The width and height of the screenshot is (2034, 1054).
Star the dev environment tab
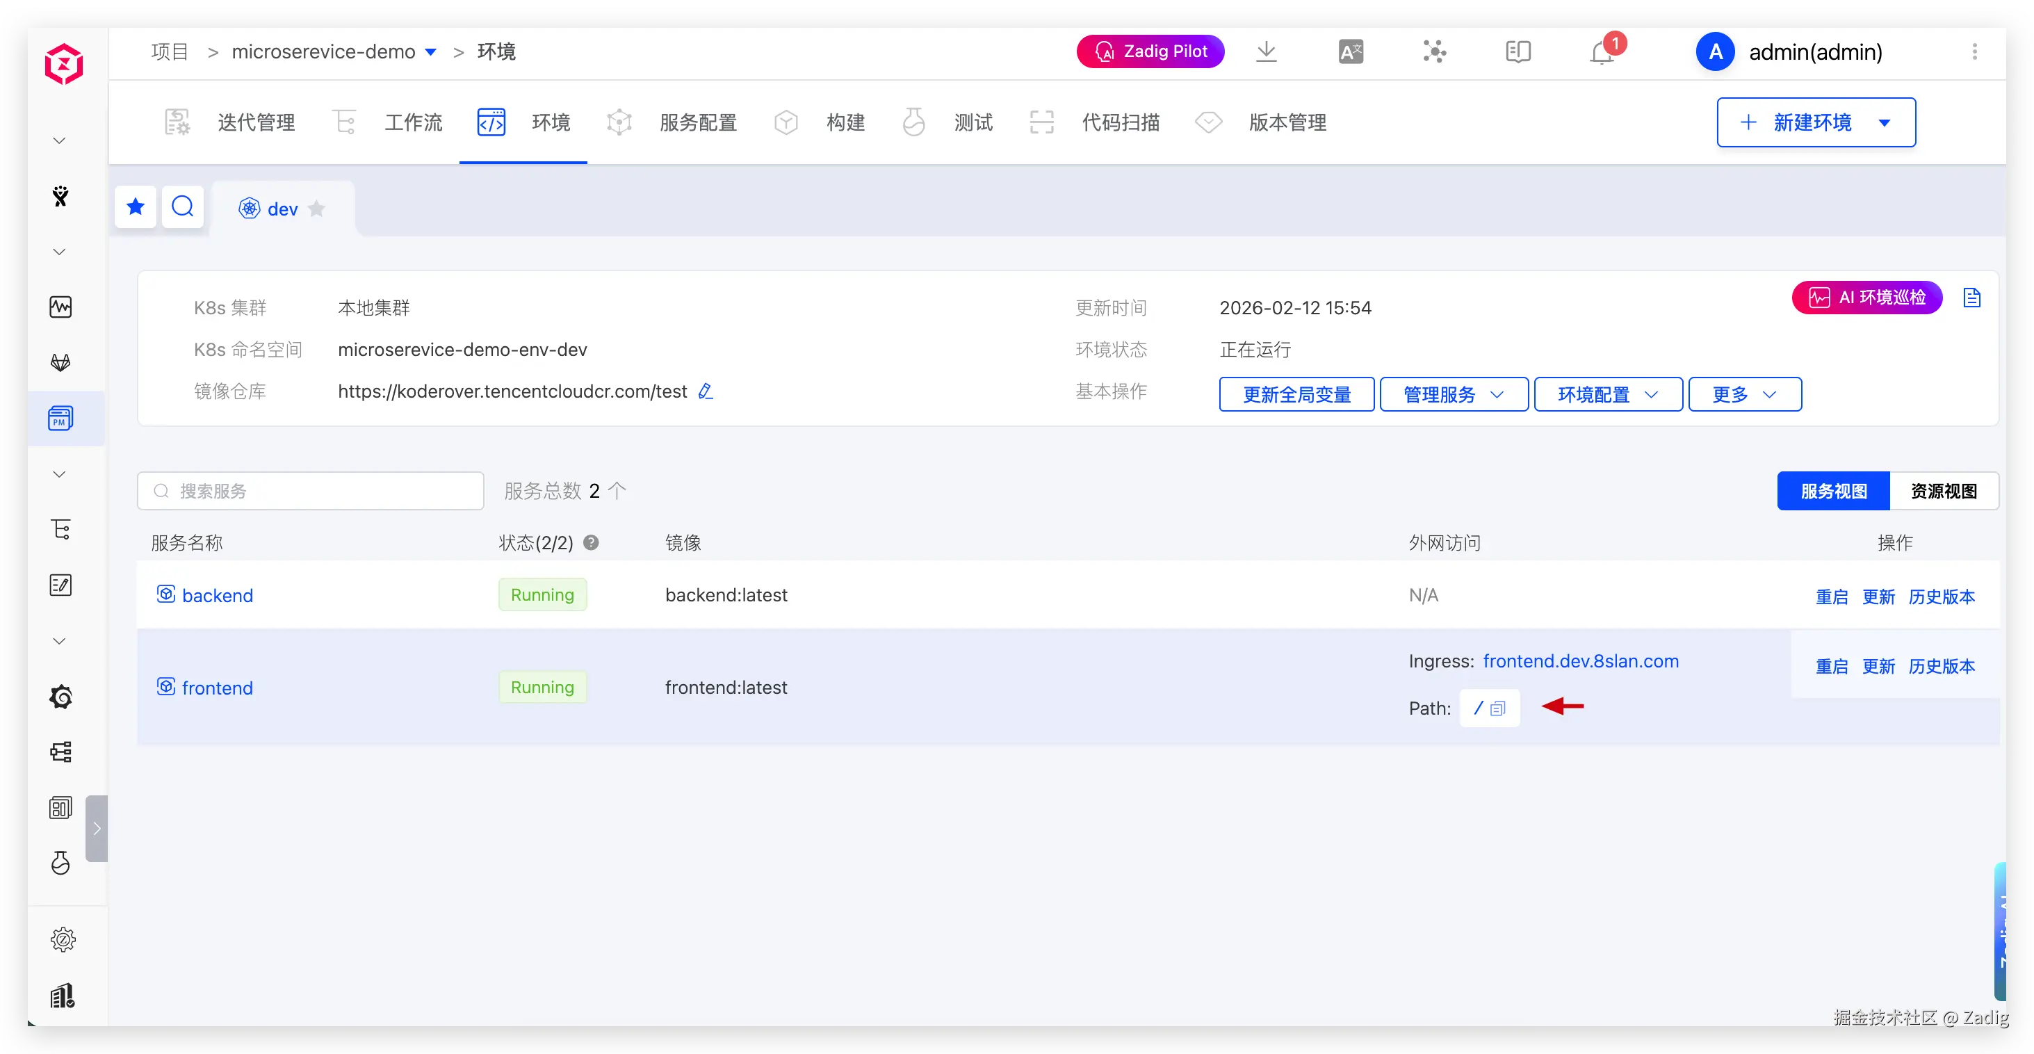pos(316,209)
